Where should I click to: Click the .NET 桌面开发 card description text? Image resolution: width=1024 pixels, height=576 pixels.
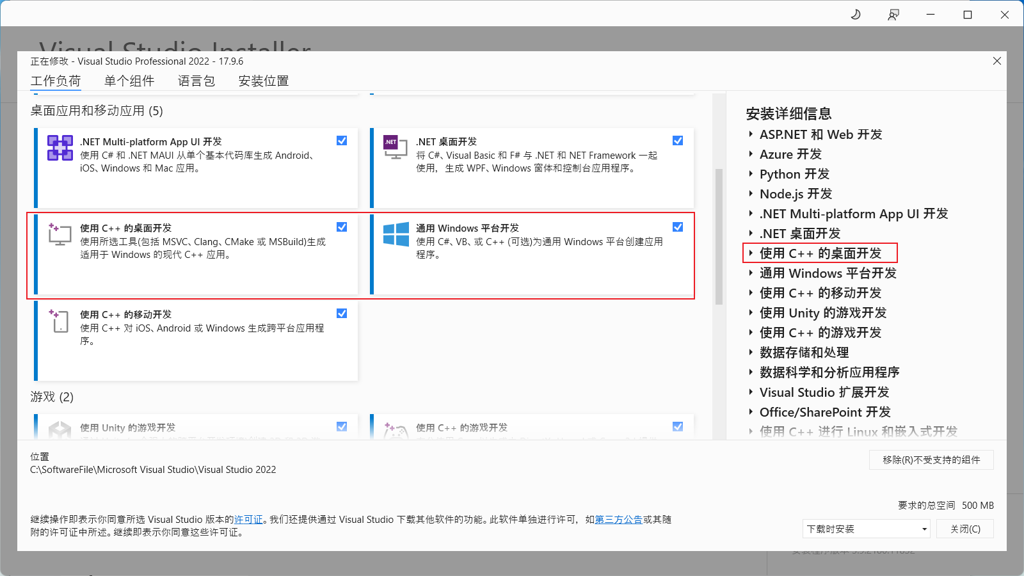coord(536,162)
